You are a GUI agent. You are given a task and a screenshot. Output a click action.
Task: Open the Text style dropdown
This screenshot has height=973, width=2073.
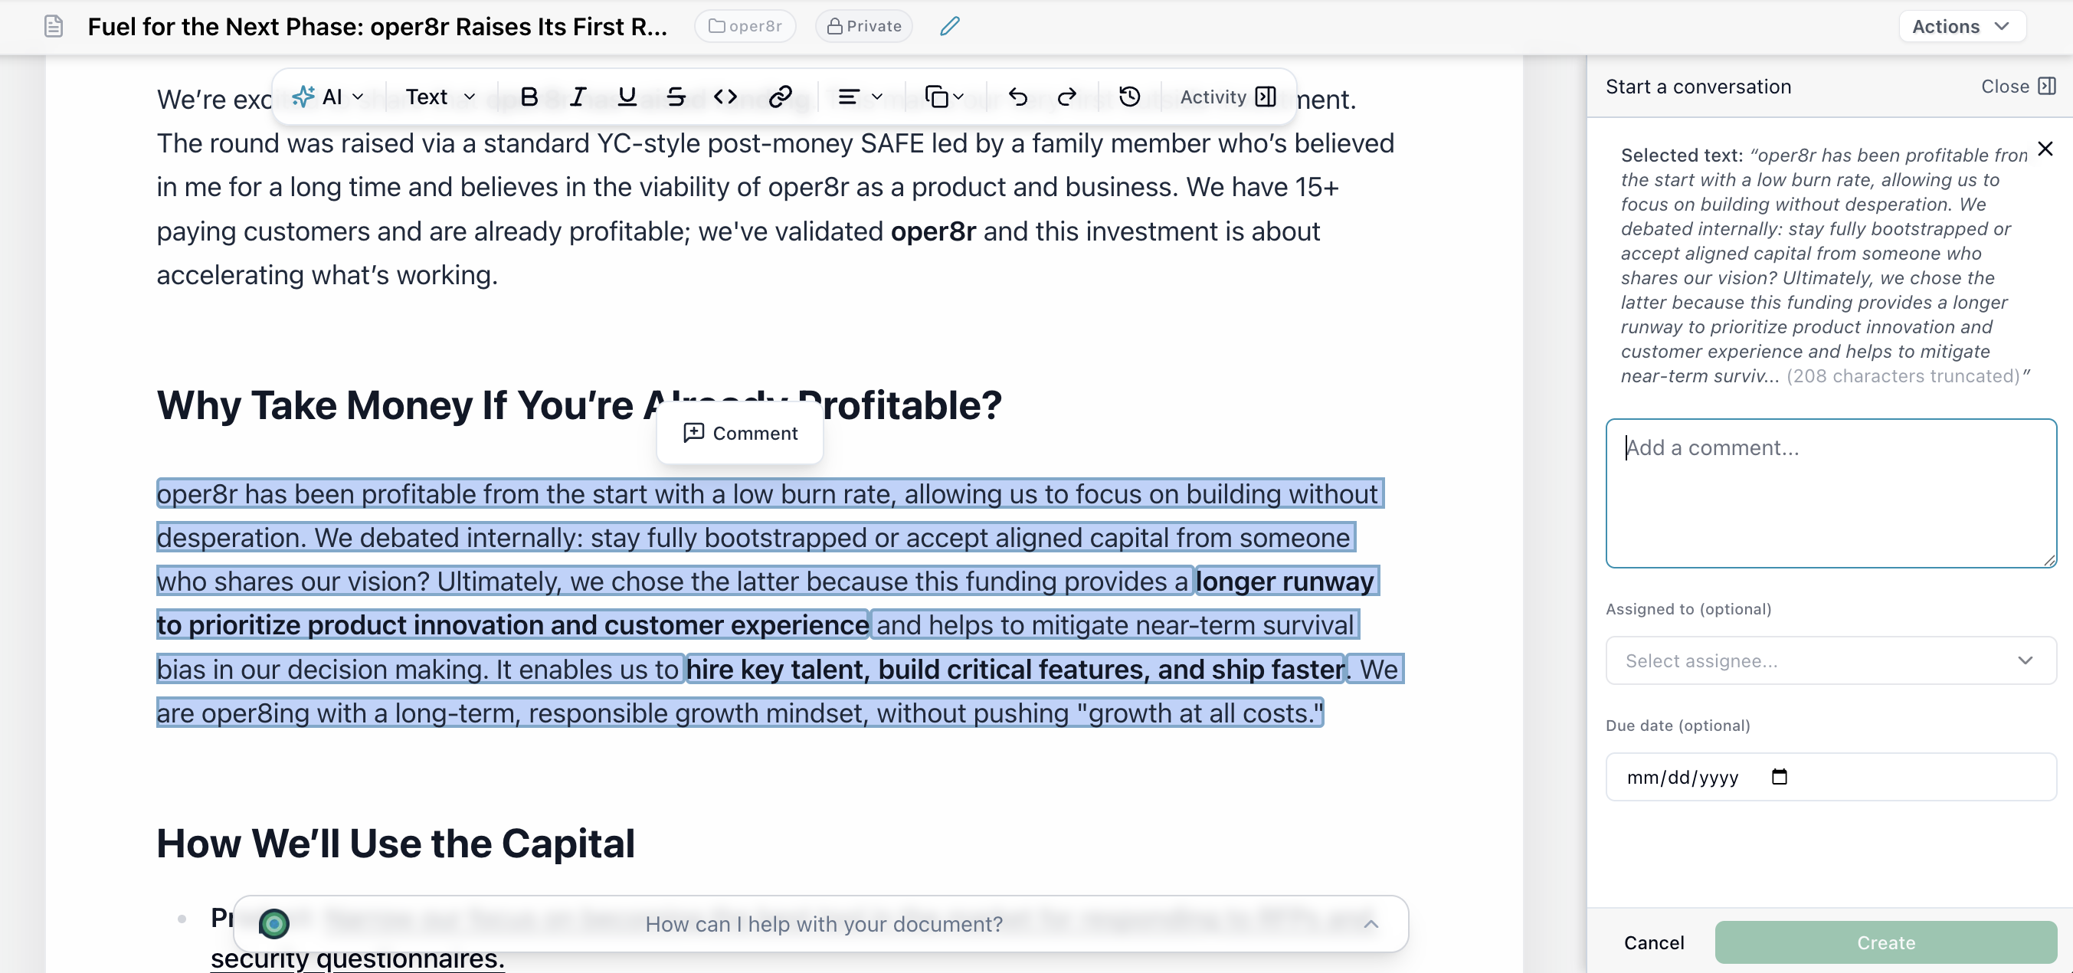[437, 97]
